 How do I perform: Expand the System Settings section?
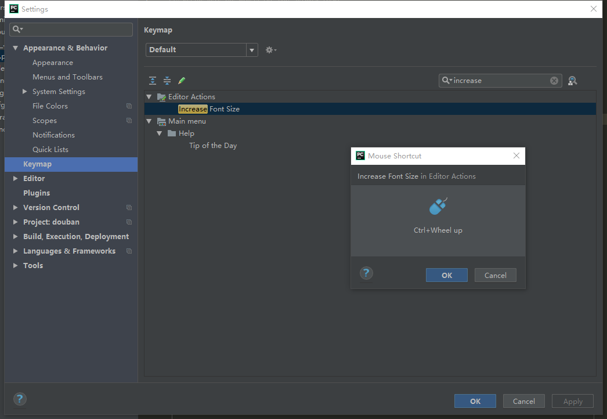tap(24, 91)
